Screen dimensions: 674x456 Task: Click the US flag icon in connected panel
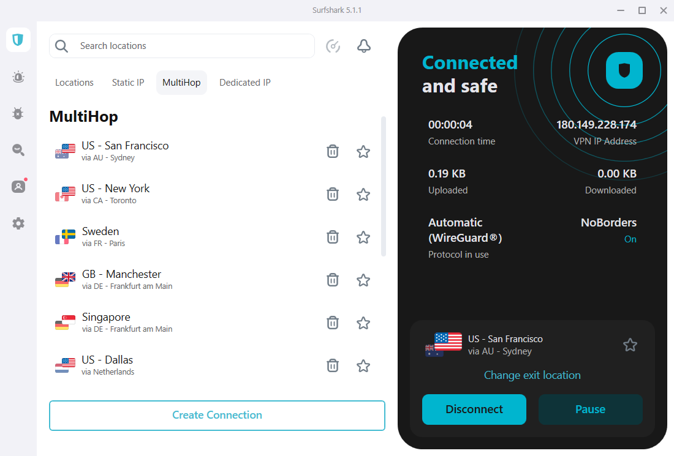[x=447, y=342]
